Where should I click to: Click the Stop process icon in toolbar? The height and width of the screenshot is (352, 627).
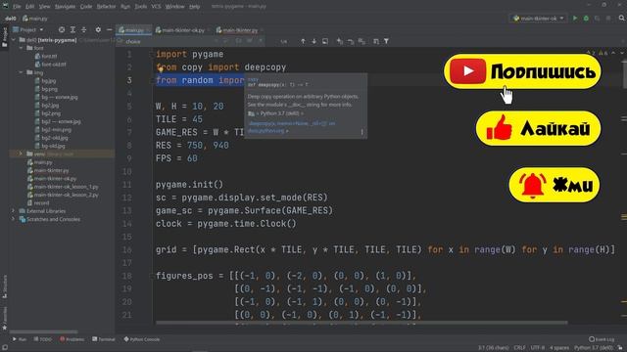coord(608,19)
